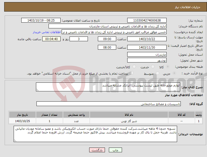
Task: Click the response deadline date 1403/10/22
Action: click(x=147, y=39)
